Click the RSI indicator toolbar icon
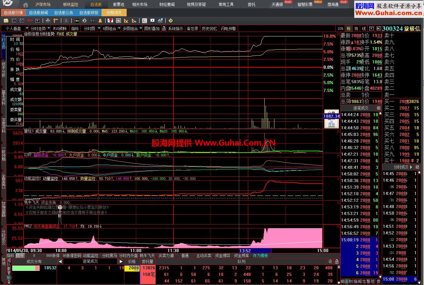The width and height of the screenshot is (424, 285). [30, 21]
